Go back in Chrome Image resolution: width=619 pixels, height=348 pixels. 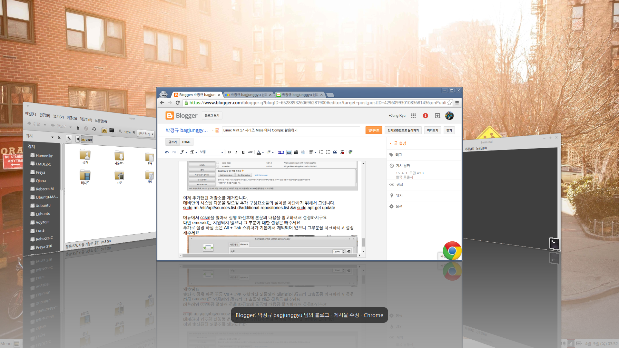click(x=162, y=103)
